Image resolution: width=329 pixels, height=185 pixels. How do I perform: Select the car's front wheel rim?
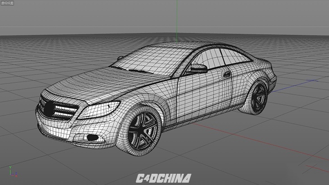point(143,131)
